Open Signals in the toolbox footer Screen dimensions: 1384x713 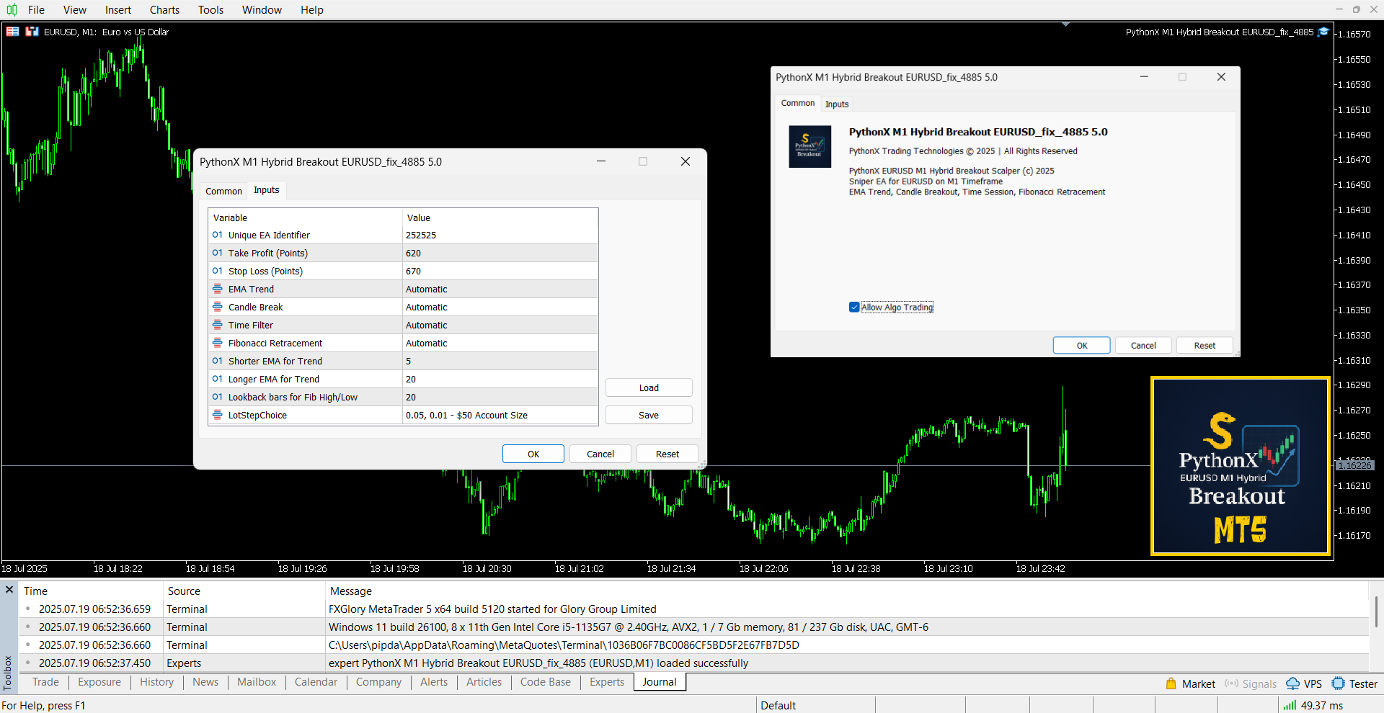(x=1251, y=684)
